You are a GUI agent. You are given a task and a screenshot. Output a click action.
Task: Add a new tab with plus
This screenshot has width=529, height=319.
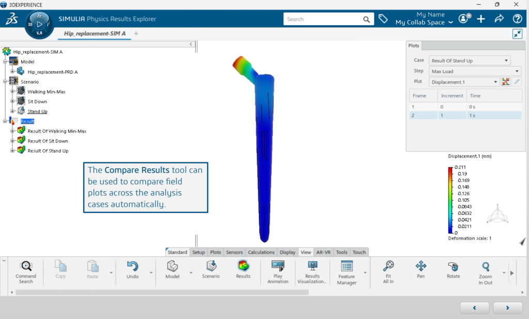(136, 33)
